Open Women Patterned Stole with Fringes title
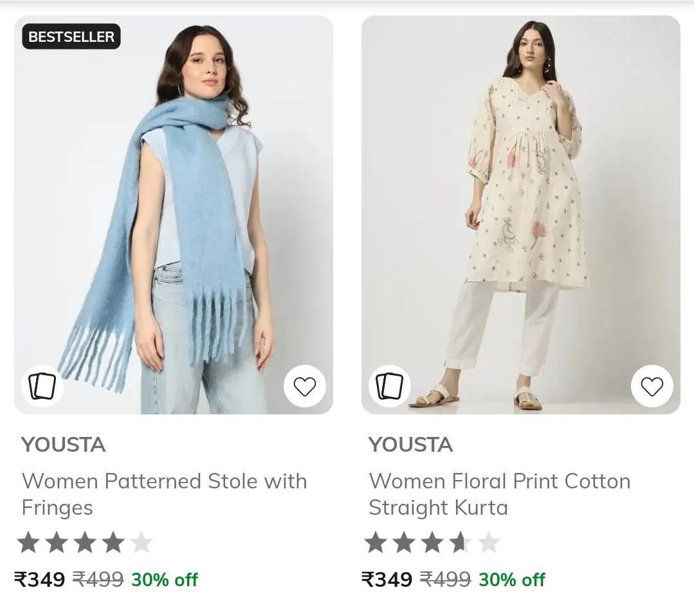694x601 pixels. [164, 494]
